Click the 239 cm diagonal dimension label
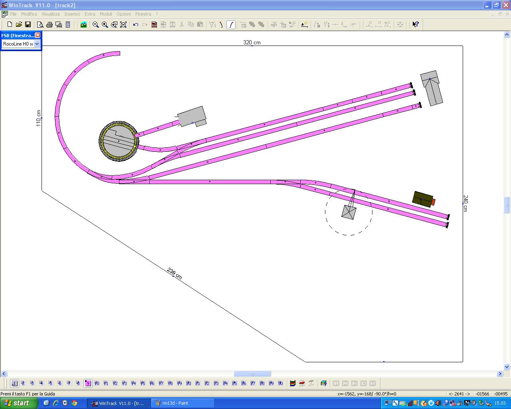The height and width of the screenshot is (409, 511). [x=174, y=274]
